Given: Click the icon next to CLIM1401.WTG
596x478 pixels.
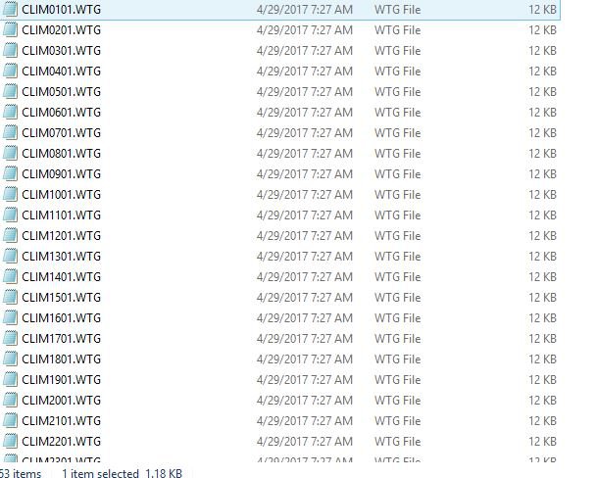Looking at the screenshot, I should [x=10, y=276].
